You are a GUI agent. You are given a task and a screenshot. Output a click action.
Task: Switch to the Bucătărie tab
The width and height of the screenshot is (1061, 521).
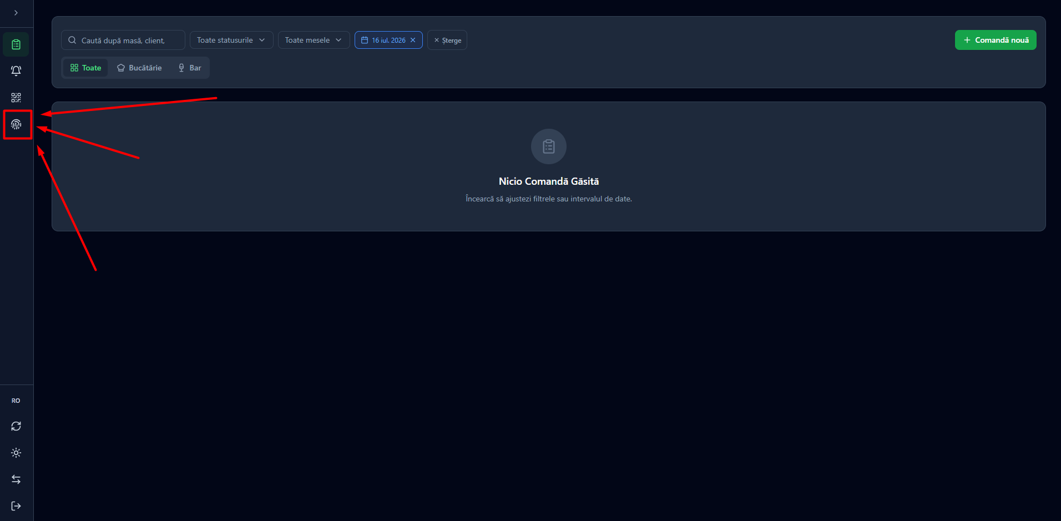click(x=139, y=68)
